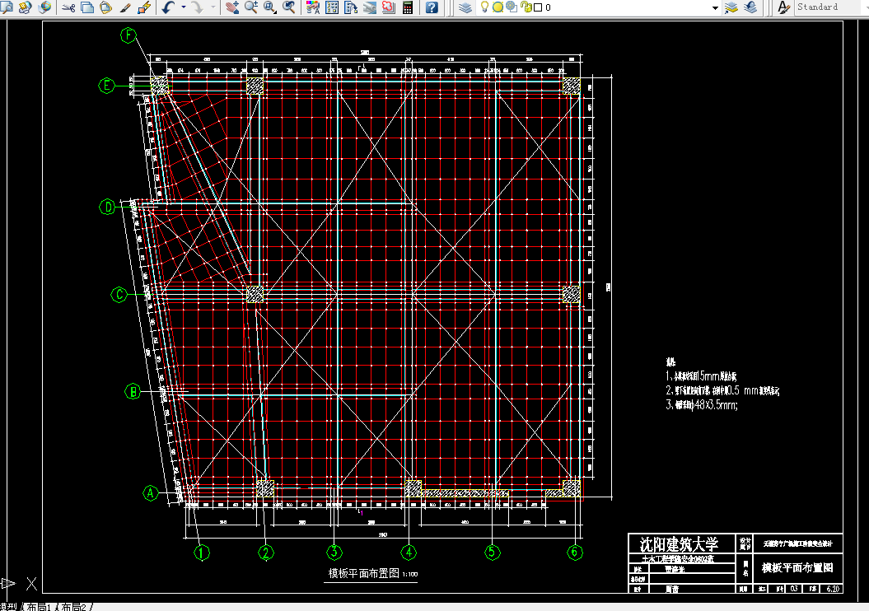Select the axis bubble numbered 6
The width and height of the screenshot is (869, 611).
[x=575, y=552]
